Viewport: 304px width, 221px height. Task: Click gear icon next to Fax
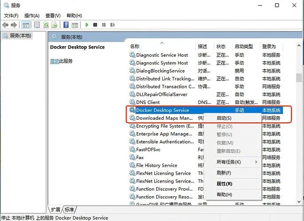coord(132,157)
